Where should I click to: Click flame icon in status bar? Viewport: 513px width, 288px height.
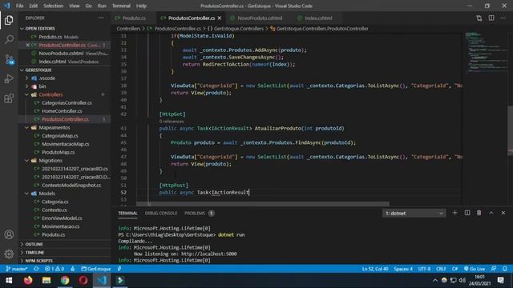click(x=73, y=269)
